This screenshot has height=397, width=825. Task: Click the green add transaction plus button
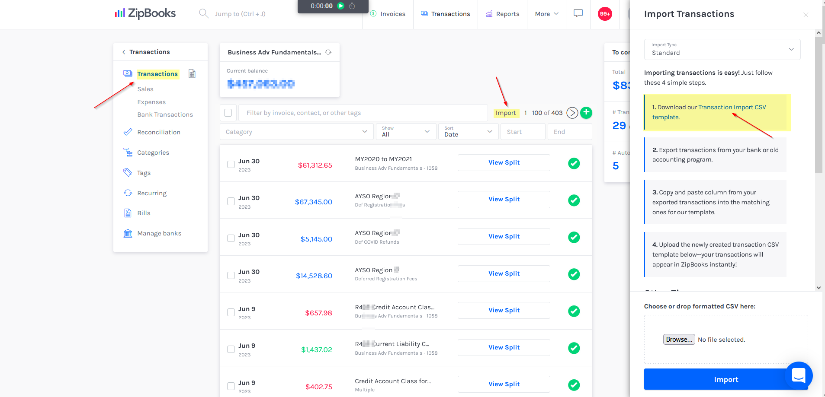(586, 112)
